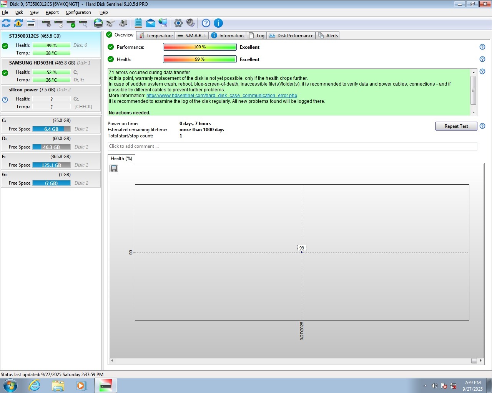Click the blue notepad report icon

(138, 23)
